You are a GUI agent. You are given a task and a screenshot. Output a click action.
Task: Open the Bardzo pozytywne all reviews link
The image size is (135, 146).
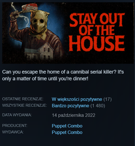70,106
